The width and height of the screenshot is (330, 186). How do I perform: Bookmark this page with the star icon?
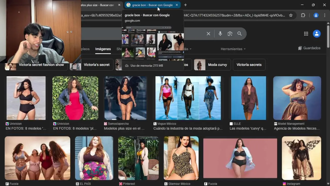coord(291,15)
